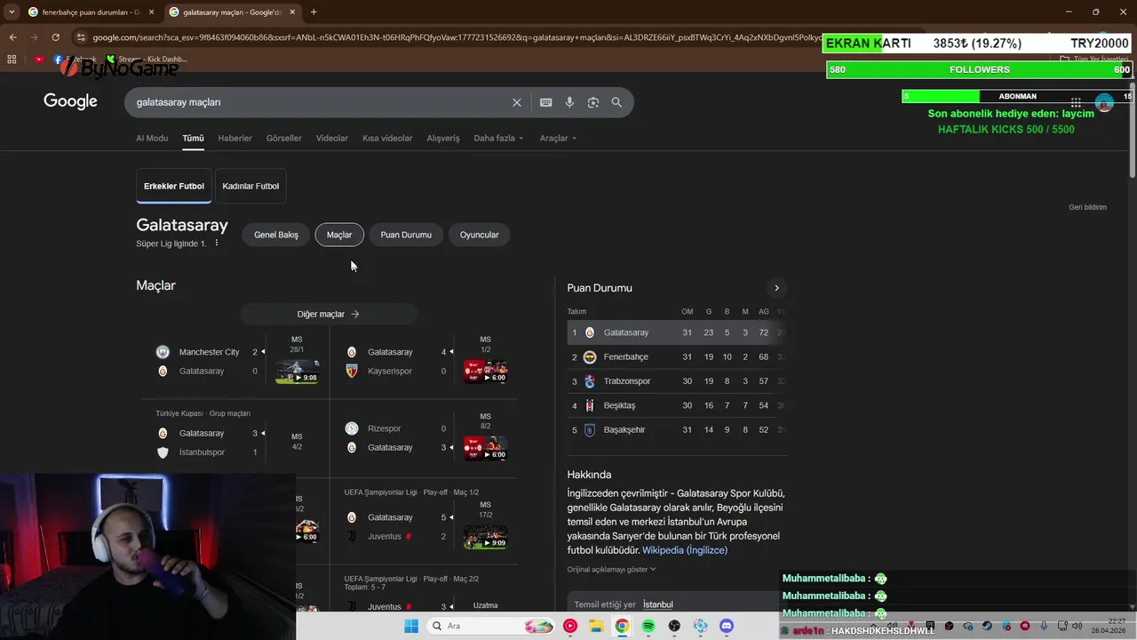
Task: Select Erkekler Futbol tab
Action: [174, 186]
